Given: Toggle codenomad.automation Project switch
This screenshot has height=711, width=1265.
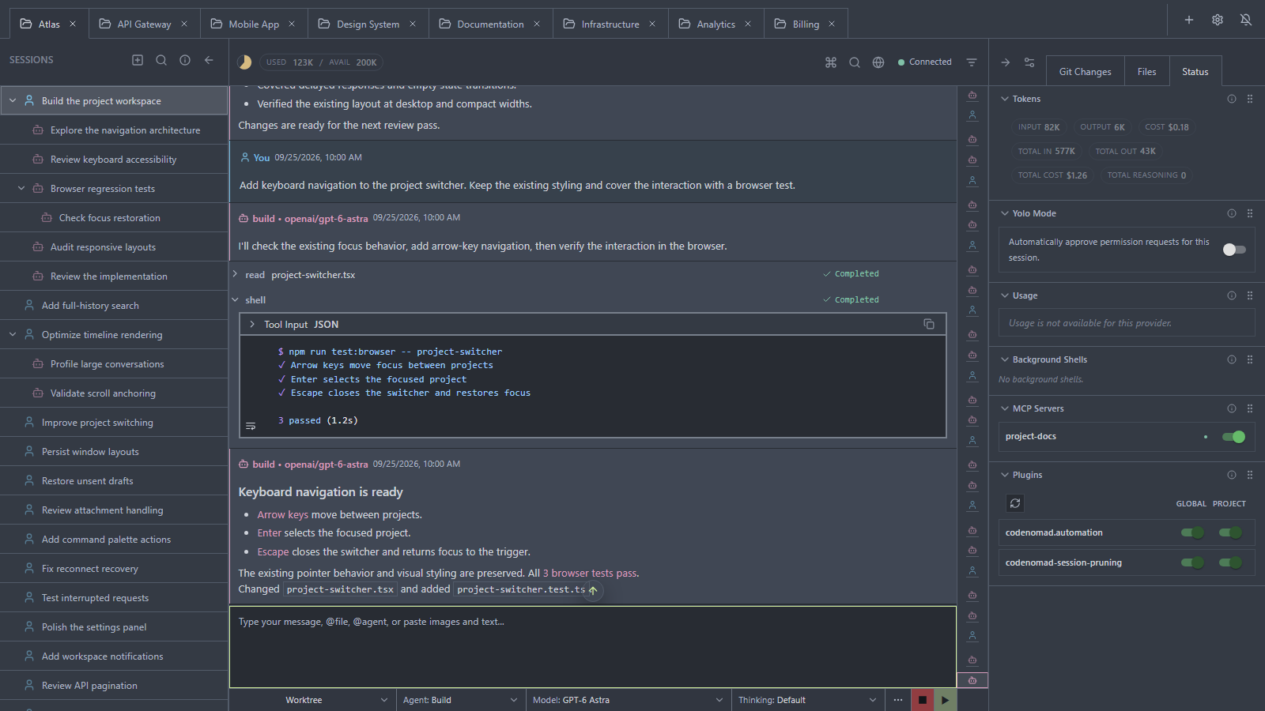Looking at the screenshot, I should (x=1230, y=532).
